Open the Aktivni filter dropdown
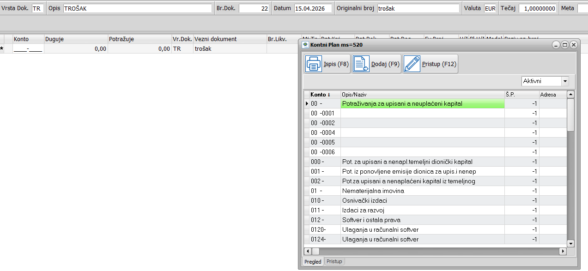 [x=565, y=81]
